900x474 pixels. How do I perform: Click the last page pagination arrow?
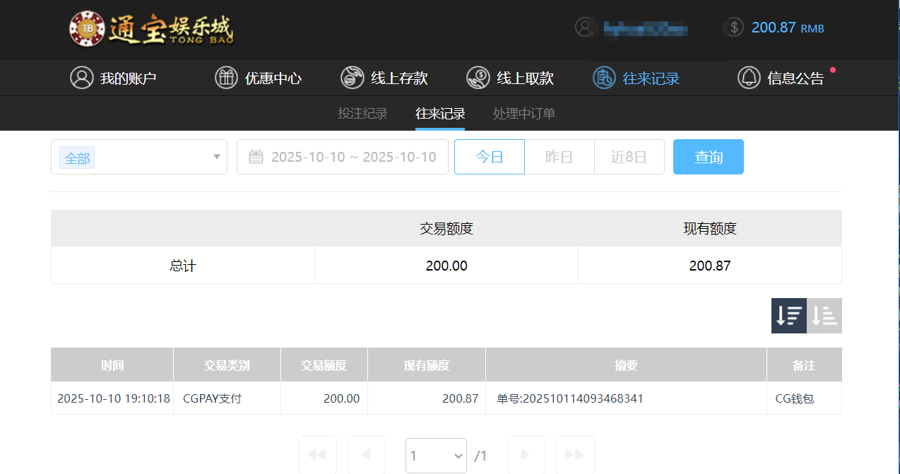click(575, 456)
